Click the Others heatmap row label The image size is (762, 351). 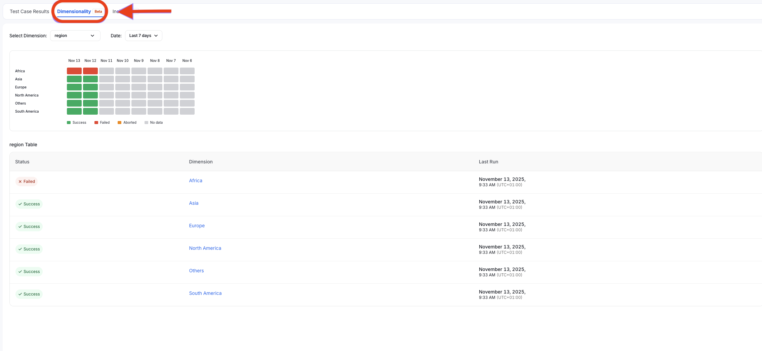pos(21,104)
